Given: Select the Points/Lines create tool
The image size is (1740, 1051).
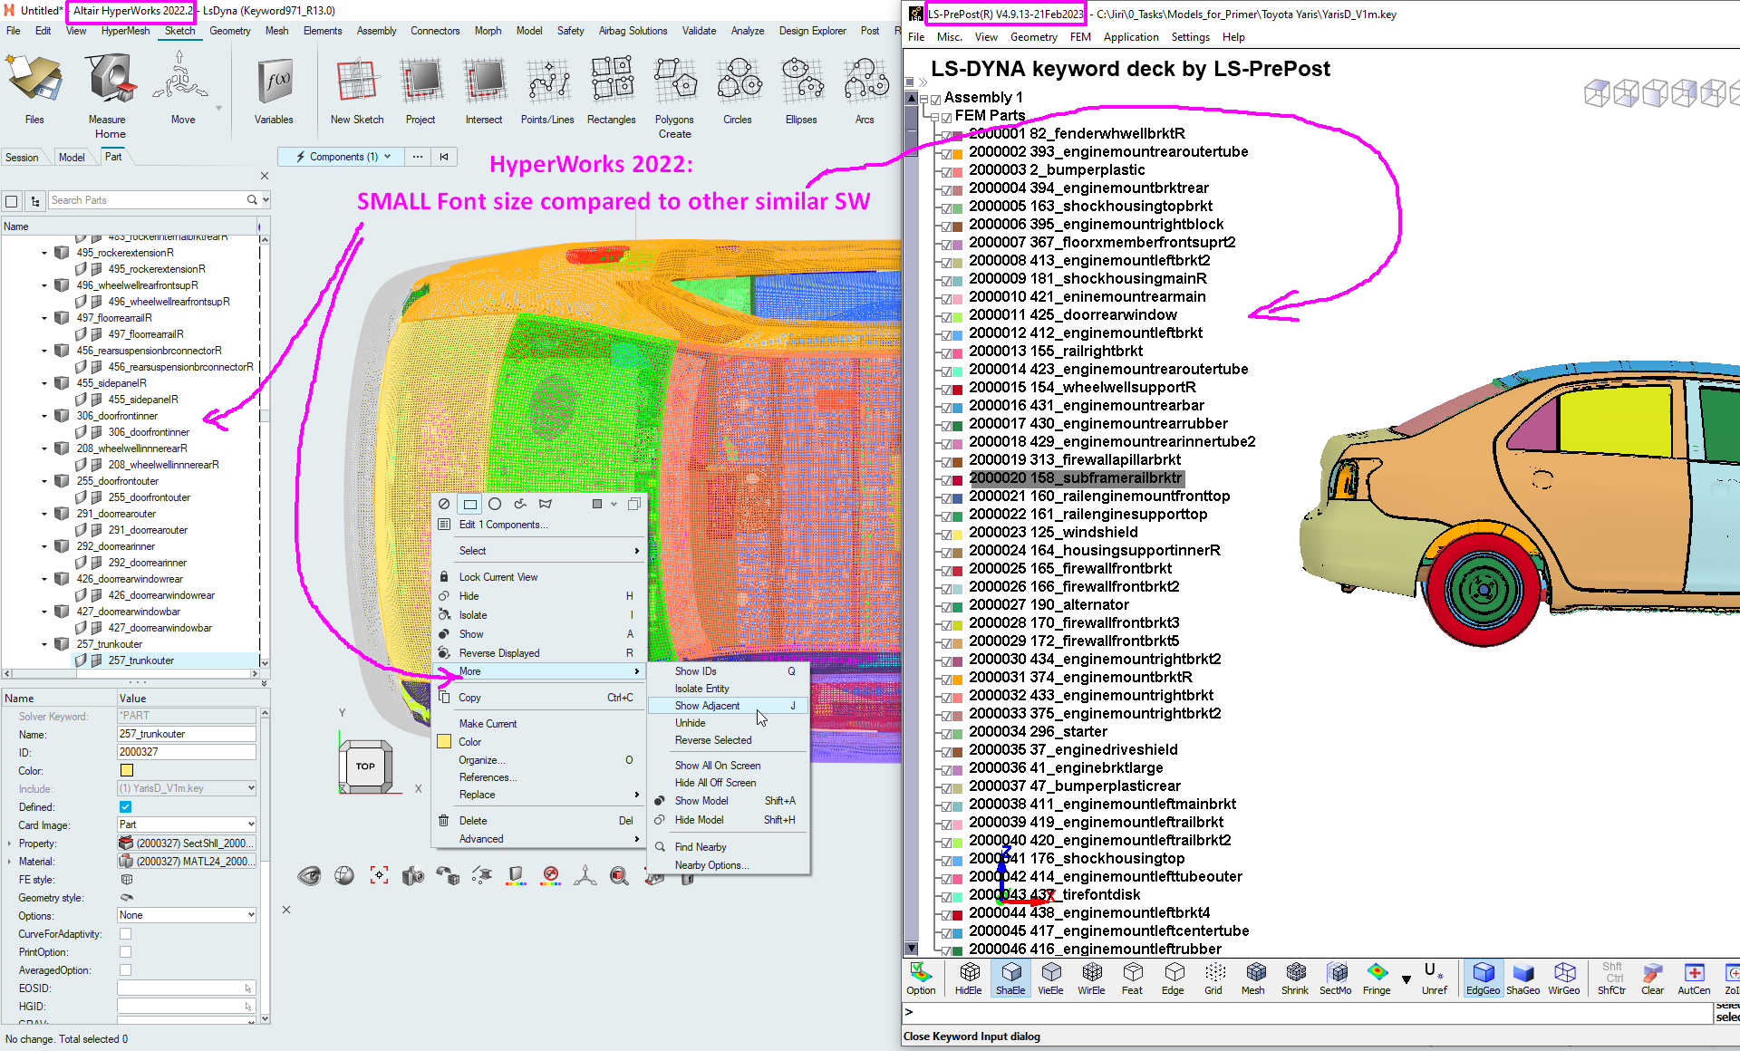Looking at the screenshot, I should click(x=547, y=82).
